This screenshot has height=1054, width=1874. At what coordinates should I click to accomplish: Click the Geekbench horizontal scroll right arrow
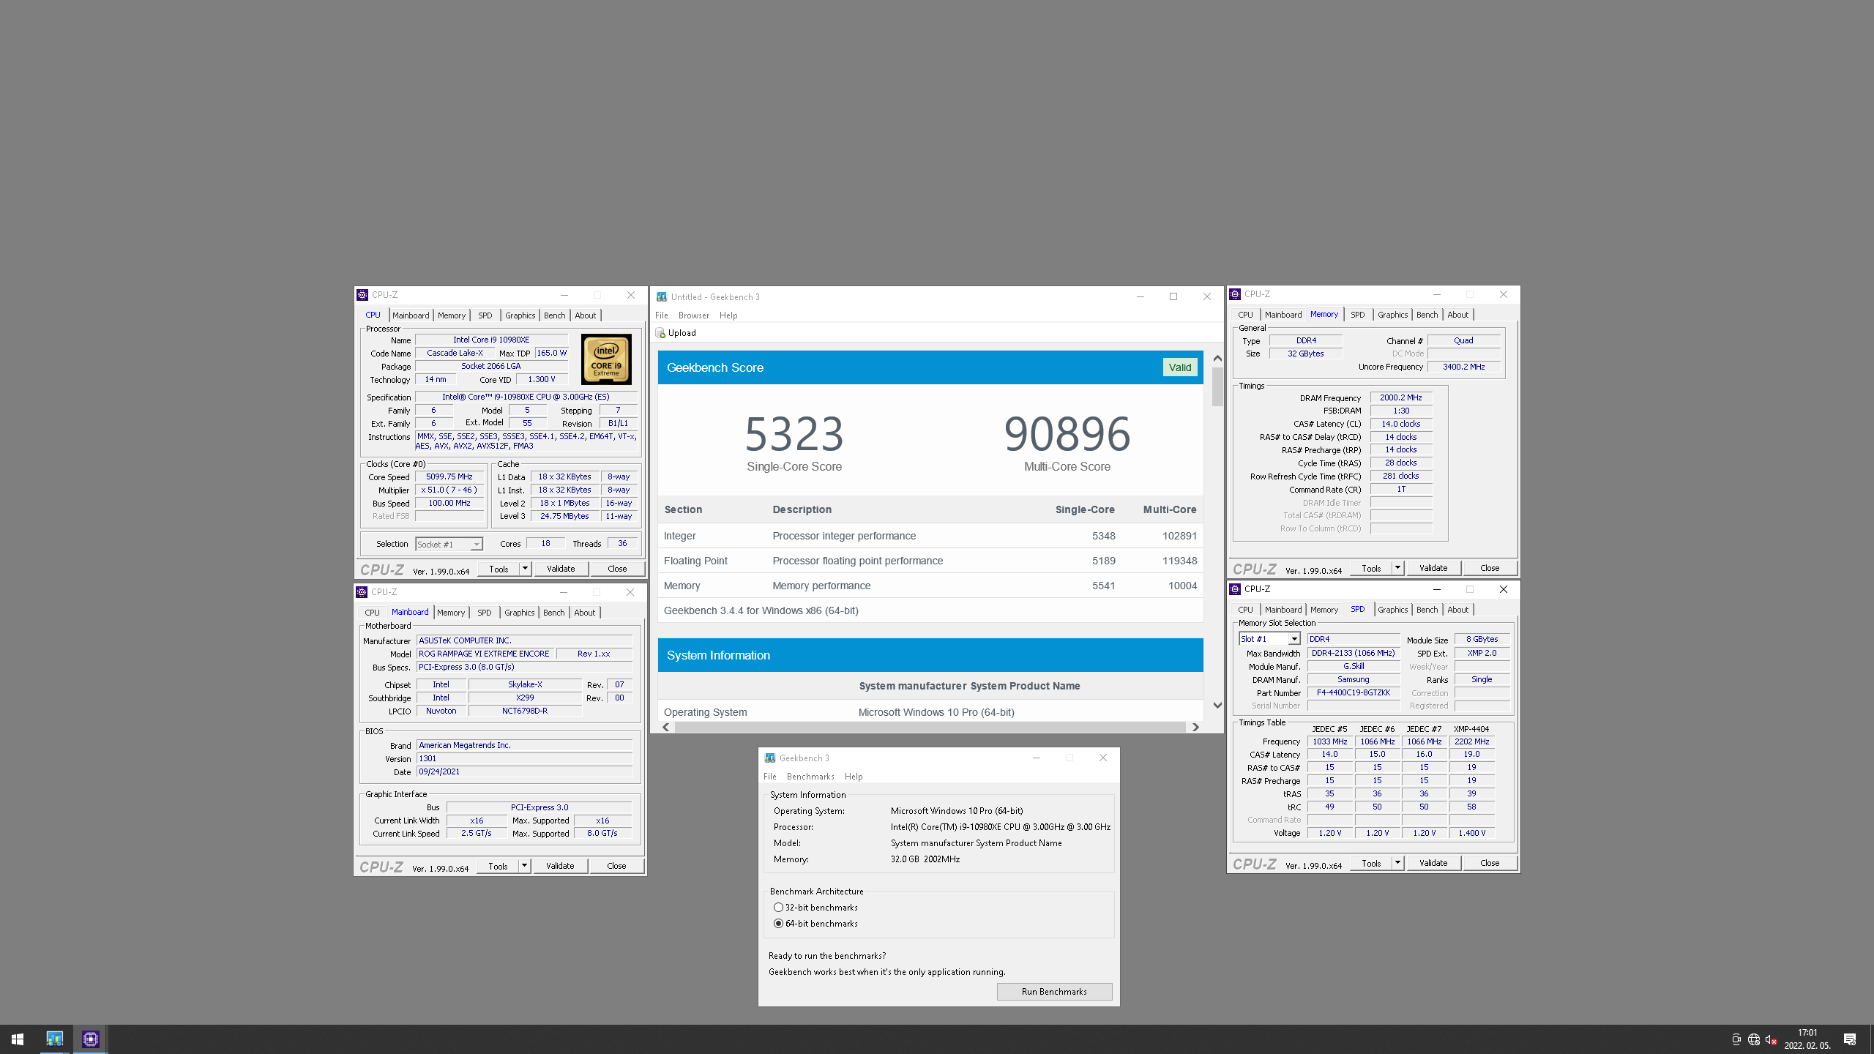(1195, 727)
